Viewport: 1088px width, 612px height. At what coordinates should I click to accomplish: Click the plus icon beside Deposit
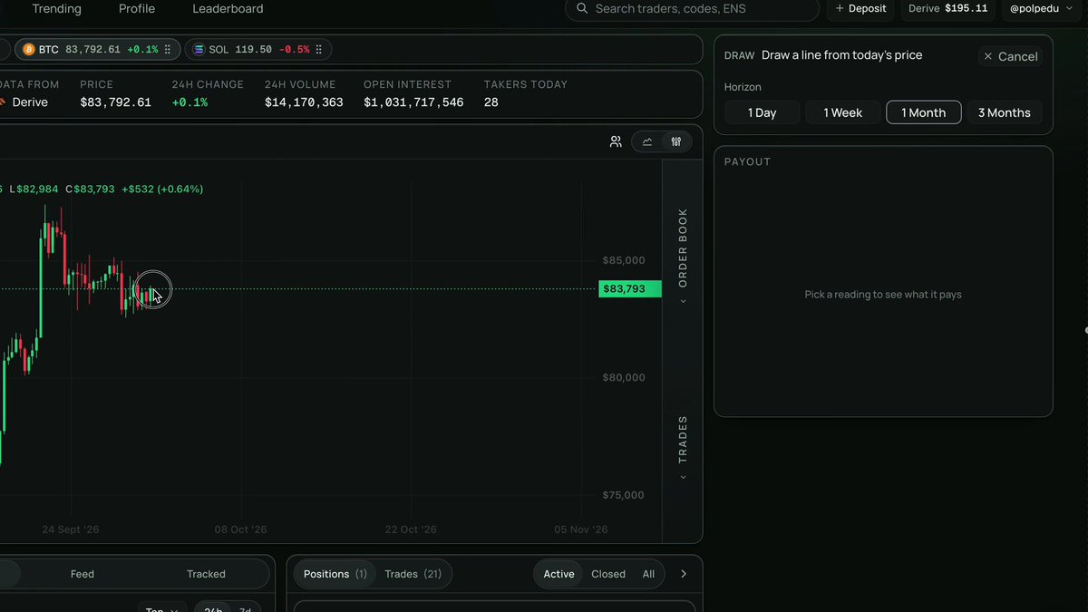pos(840,9)
